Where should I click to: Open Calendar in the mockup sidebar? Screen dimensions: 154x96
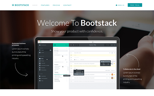tap(42, 63)
